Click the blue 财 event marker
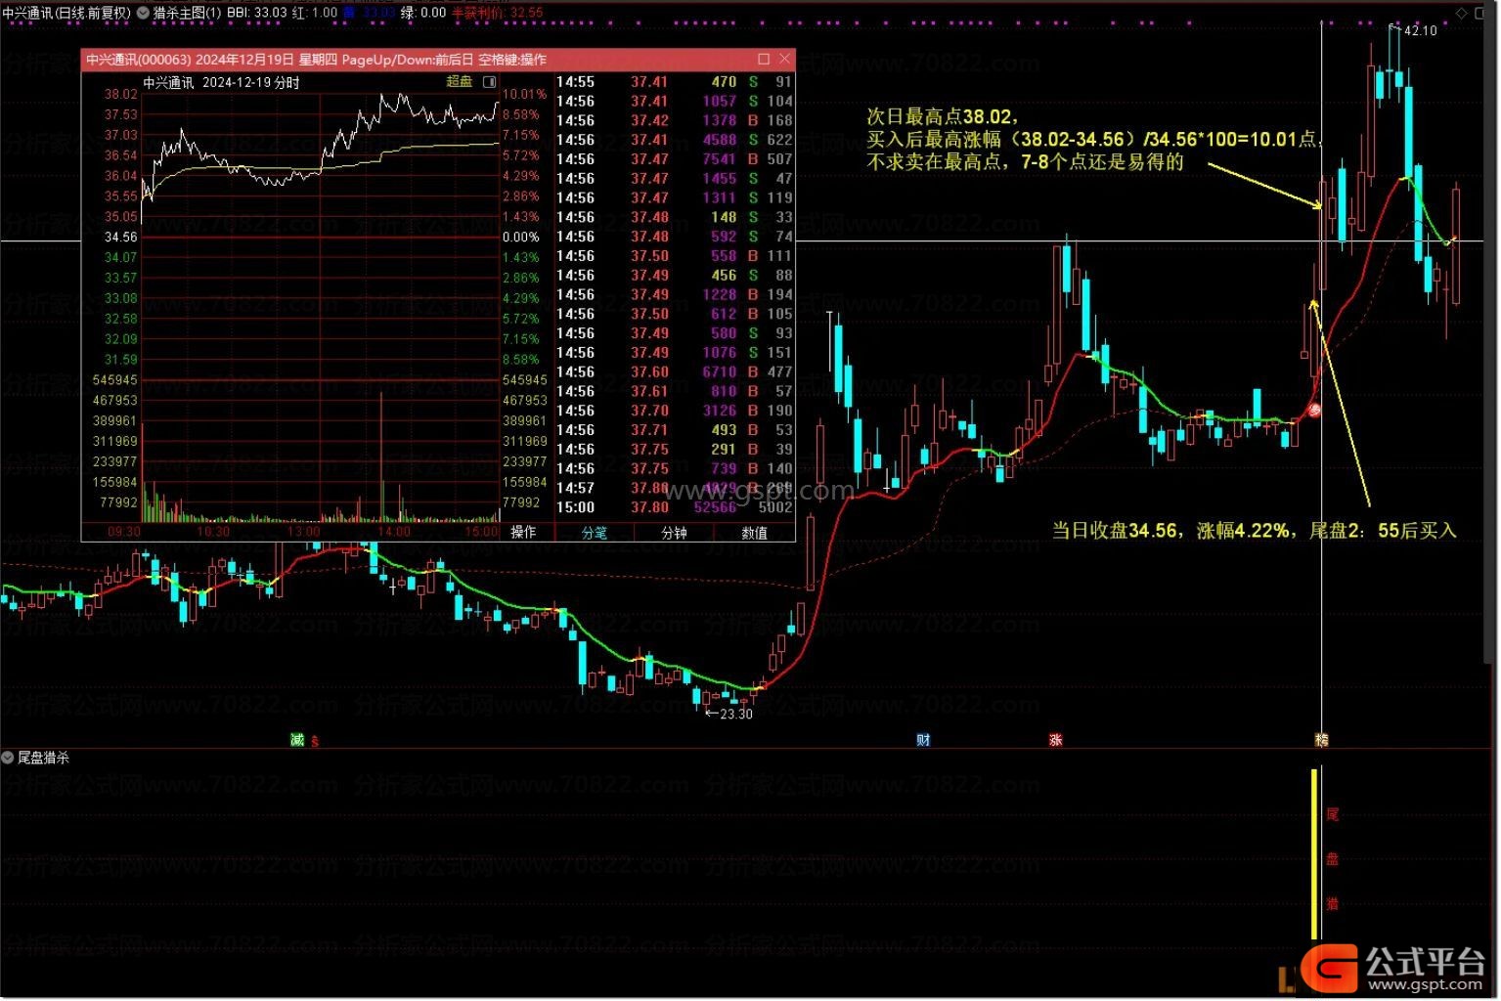This screenshot has height=1001, width=1501. pos(923,740)
